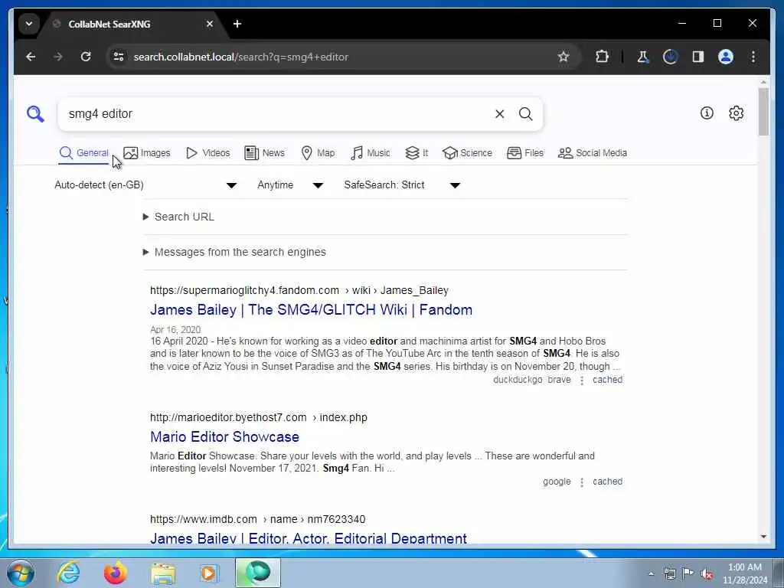Switch to Science category

pyautogui.click(x=468, y=153)
